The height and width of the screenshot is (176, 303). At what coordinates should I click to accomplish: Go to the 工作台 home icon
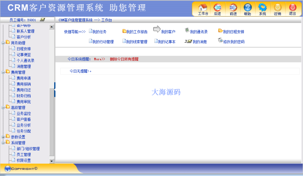pyautogui.click(x=203, y=7)
